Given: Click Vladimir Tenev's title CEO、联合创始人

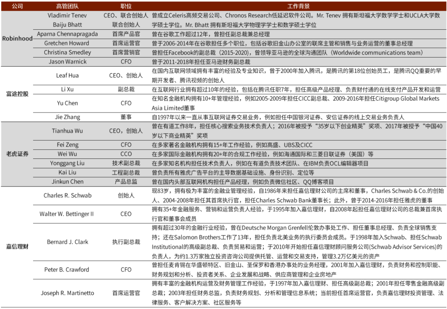Looking at the screenshot, I should point(126,15).
